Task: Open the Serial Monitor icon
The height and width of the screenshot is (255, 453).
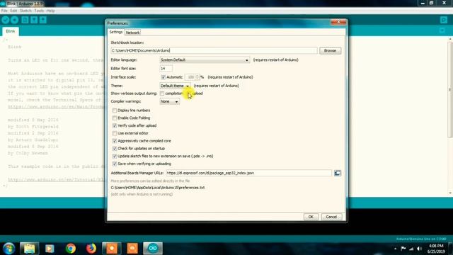Action: 444,20
